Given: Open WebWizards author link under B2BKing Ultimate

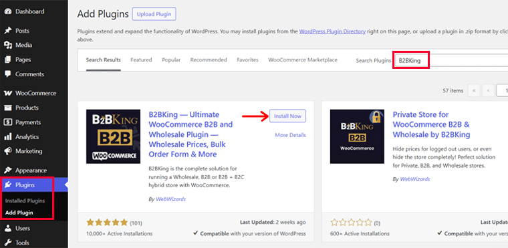Looking at the screenshot, I should point(170,199).
